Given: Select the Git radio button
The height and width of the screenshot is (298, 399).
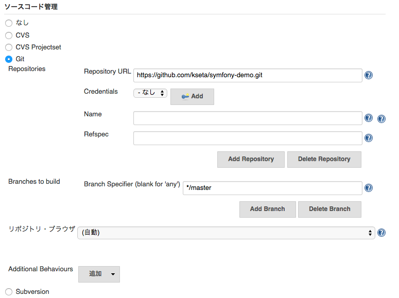Looking at the screenshot, I should pos(9,59).
